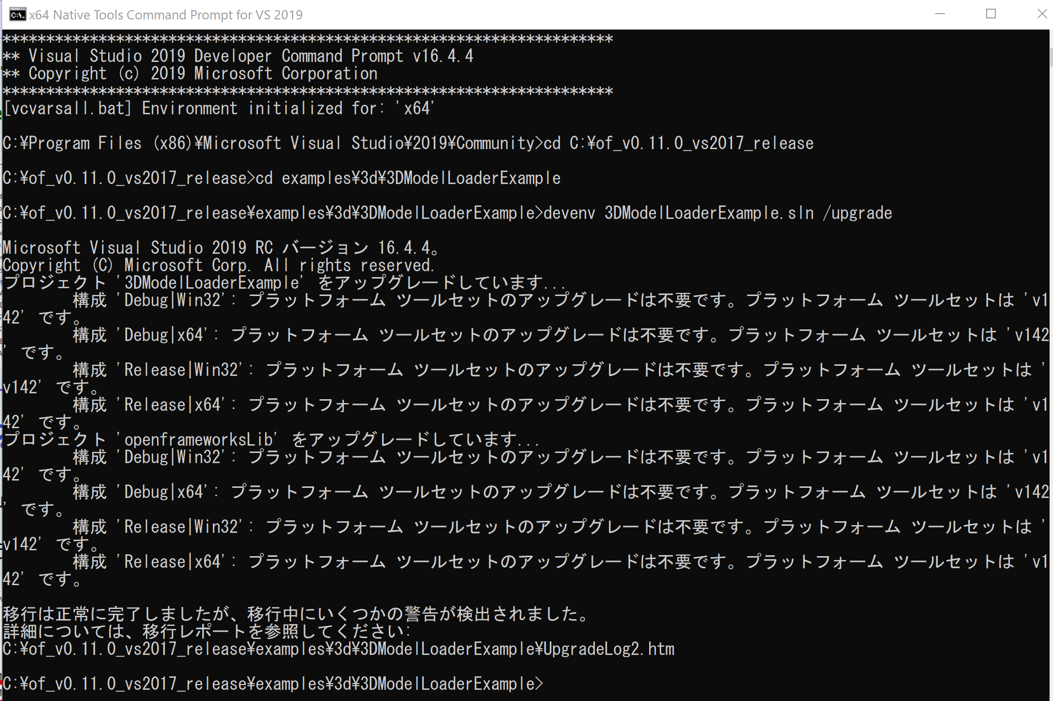The height and width of the screenshot is (701, 1053).
Task: Click the 'All rights reserved.' copyright line
Action: [x=219, y=265]
